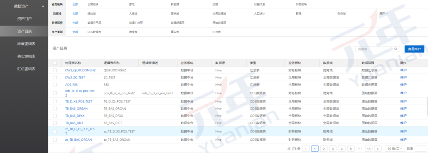Click 维护 for the zc_TB_BAS_ORGAN row

[x=403, y=140]
